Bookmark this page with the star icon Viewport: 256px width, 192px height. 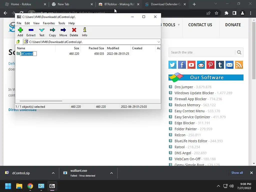(x=216, y=13)
